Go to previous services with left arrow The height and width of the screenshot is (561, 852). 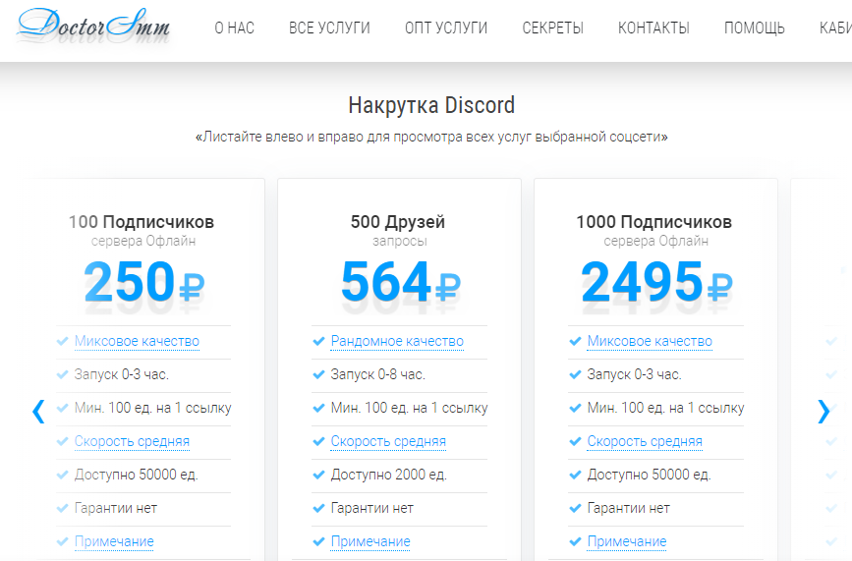pyautogui.click(x=38, y=411)
